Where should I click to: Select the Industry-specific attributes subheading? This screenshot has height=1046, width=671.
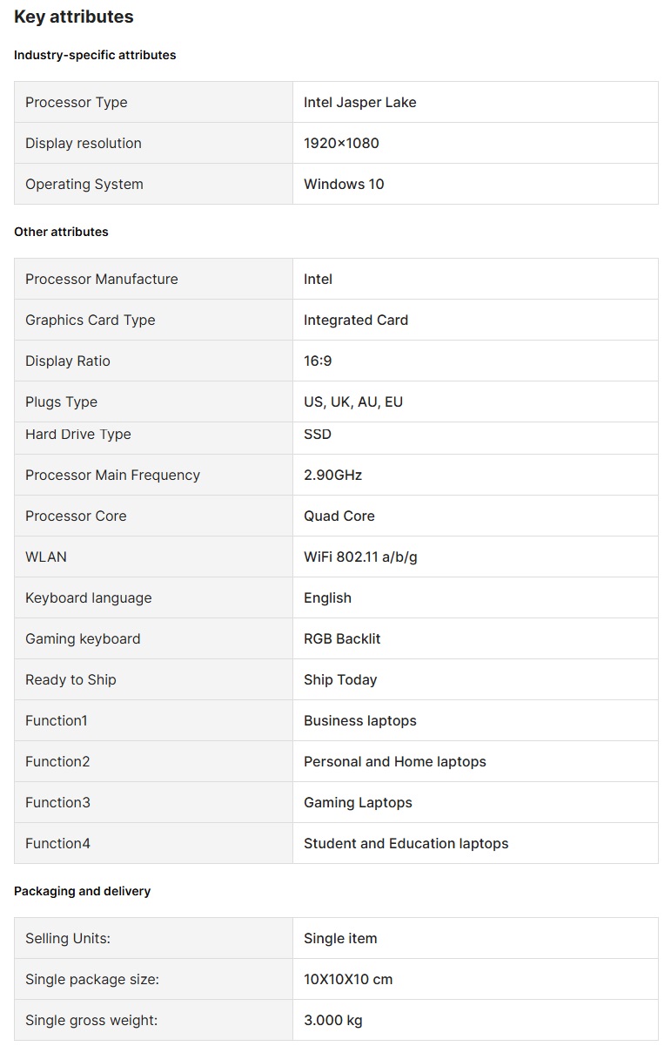coord(95,55)
